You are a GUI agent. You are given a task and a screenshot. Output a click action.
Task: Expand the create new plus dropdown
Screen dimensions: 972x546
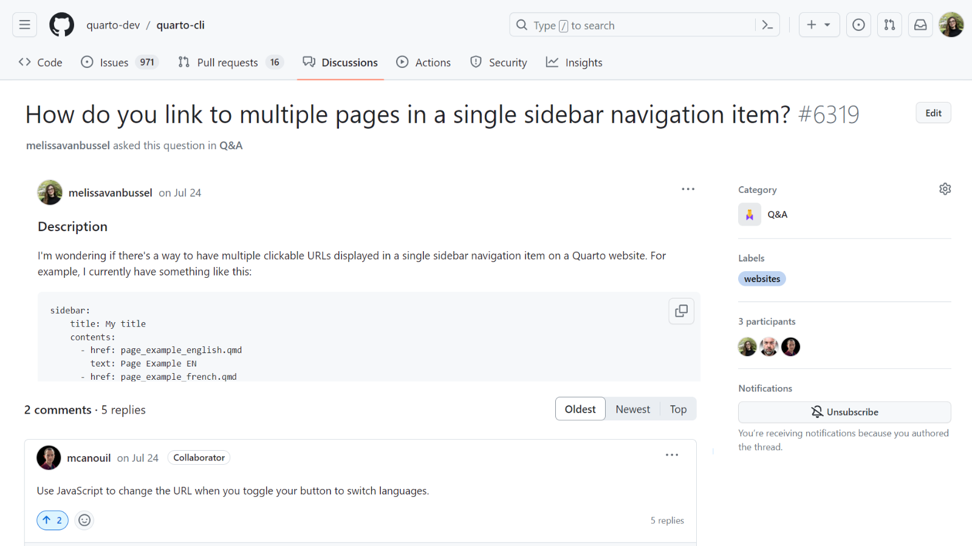[818, 25]
